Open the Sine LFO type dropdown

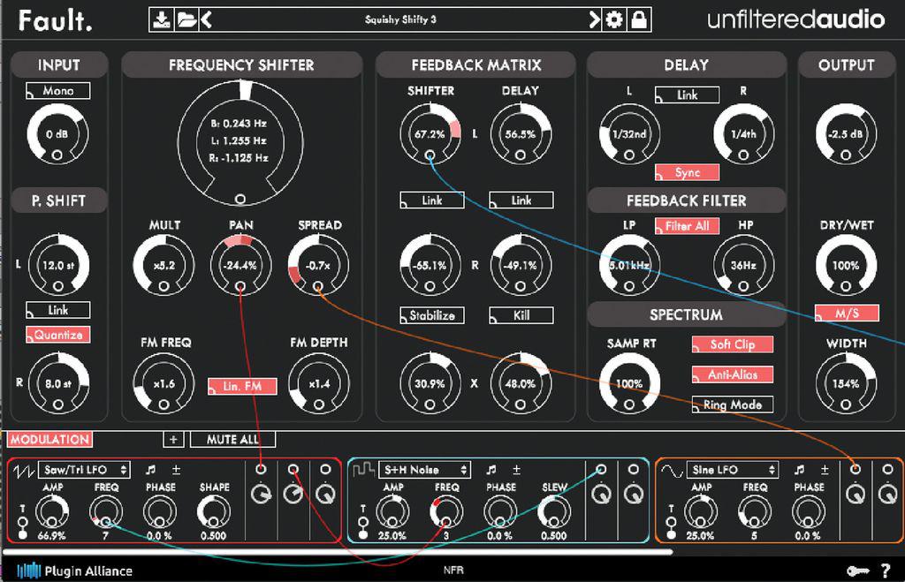coord(733,470)
